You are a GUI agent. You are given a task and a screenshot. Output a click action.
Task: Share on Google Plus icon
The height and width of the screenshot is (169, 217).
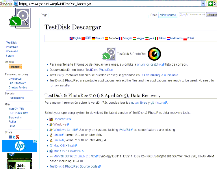[x=18, y=137]
